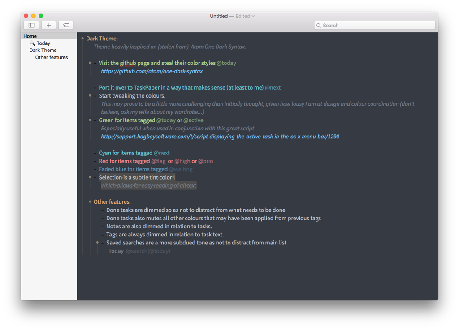Click the @search(@today) tag under Saved searches

148,251
